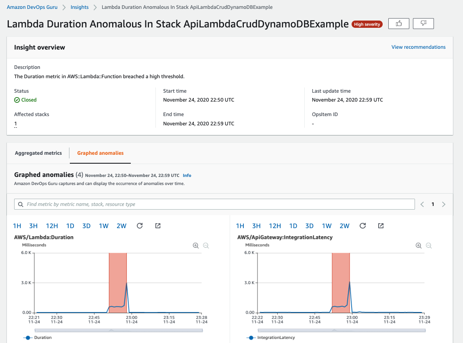Navigate to Insights breadcrumb link

pos(80,7)
